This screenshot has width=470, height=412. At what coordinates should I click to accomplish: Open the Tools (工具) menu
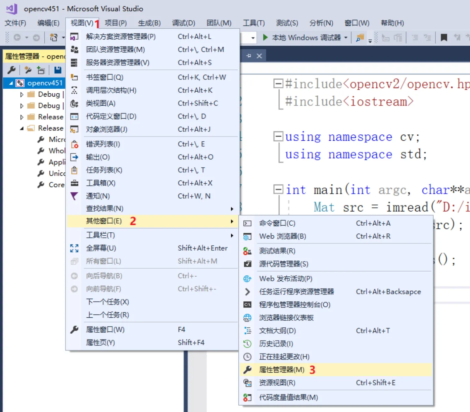[x=254, y=23]
